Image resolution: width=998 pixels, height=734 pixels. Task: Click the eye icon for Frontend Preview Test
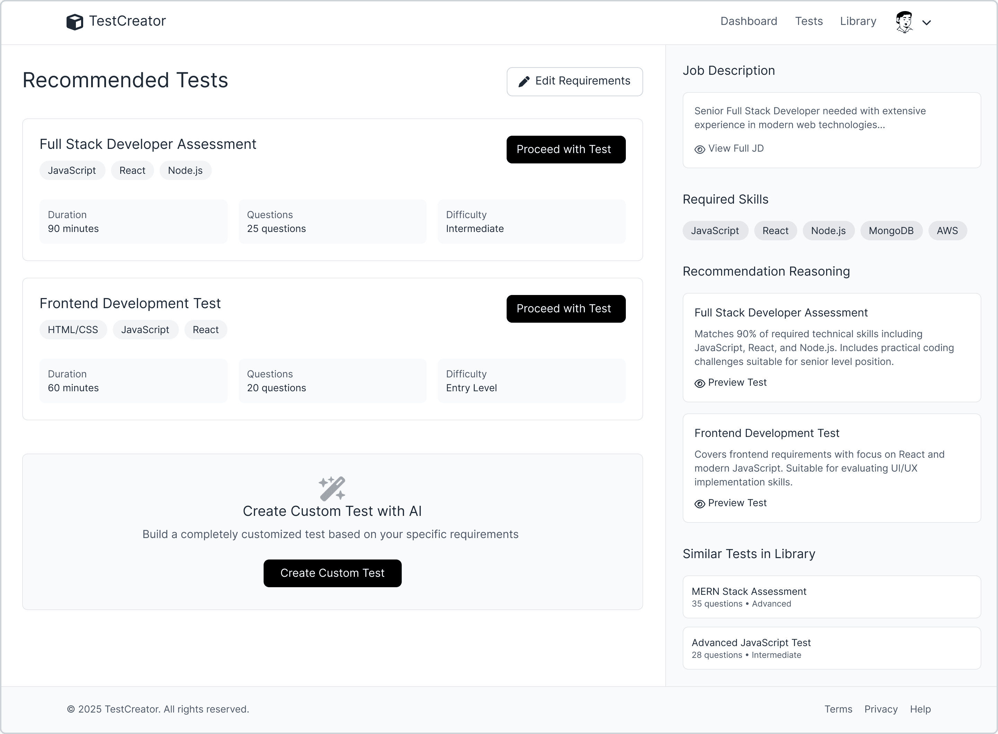pyautogui.click(x=700, y=503)
